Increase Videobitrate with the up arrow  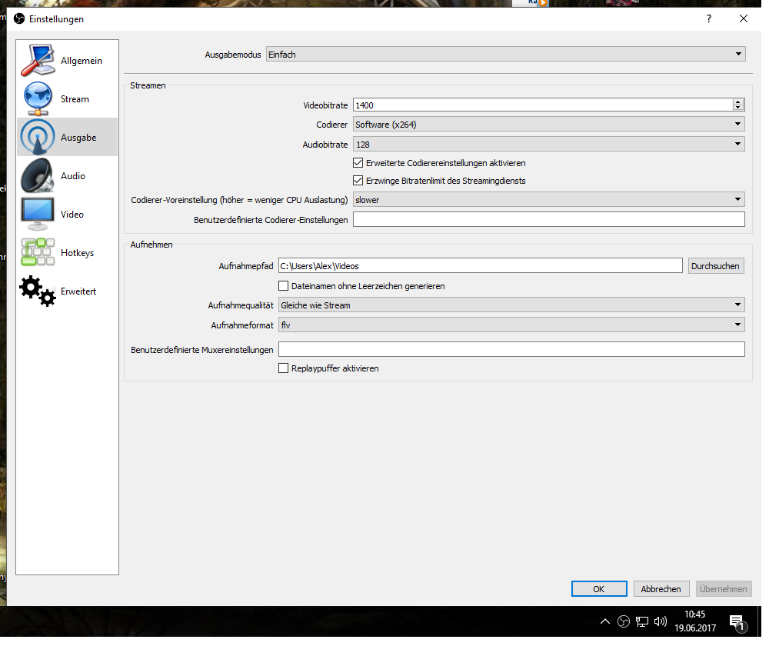tap(738, 102)
